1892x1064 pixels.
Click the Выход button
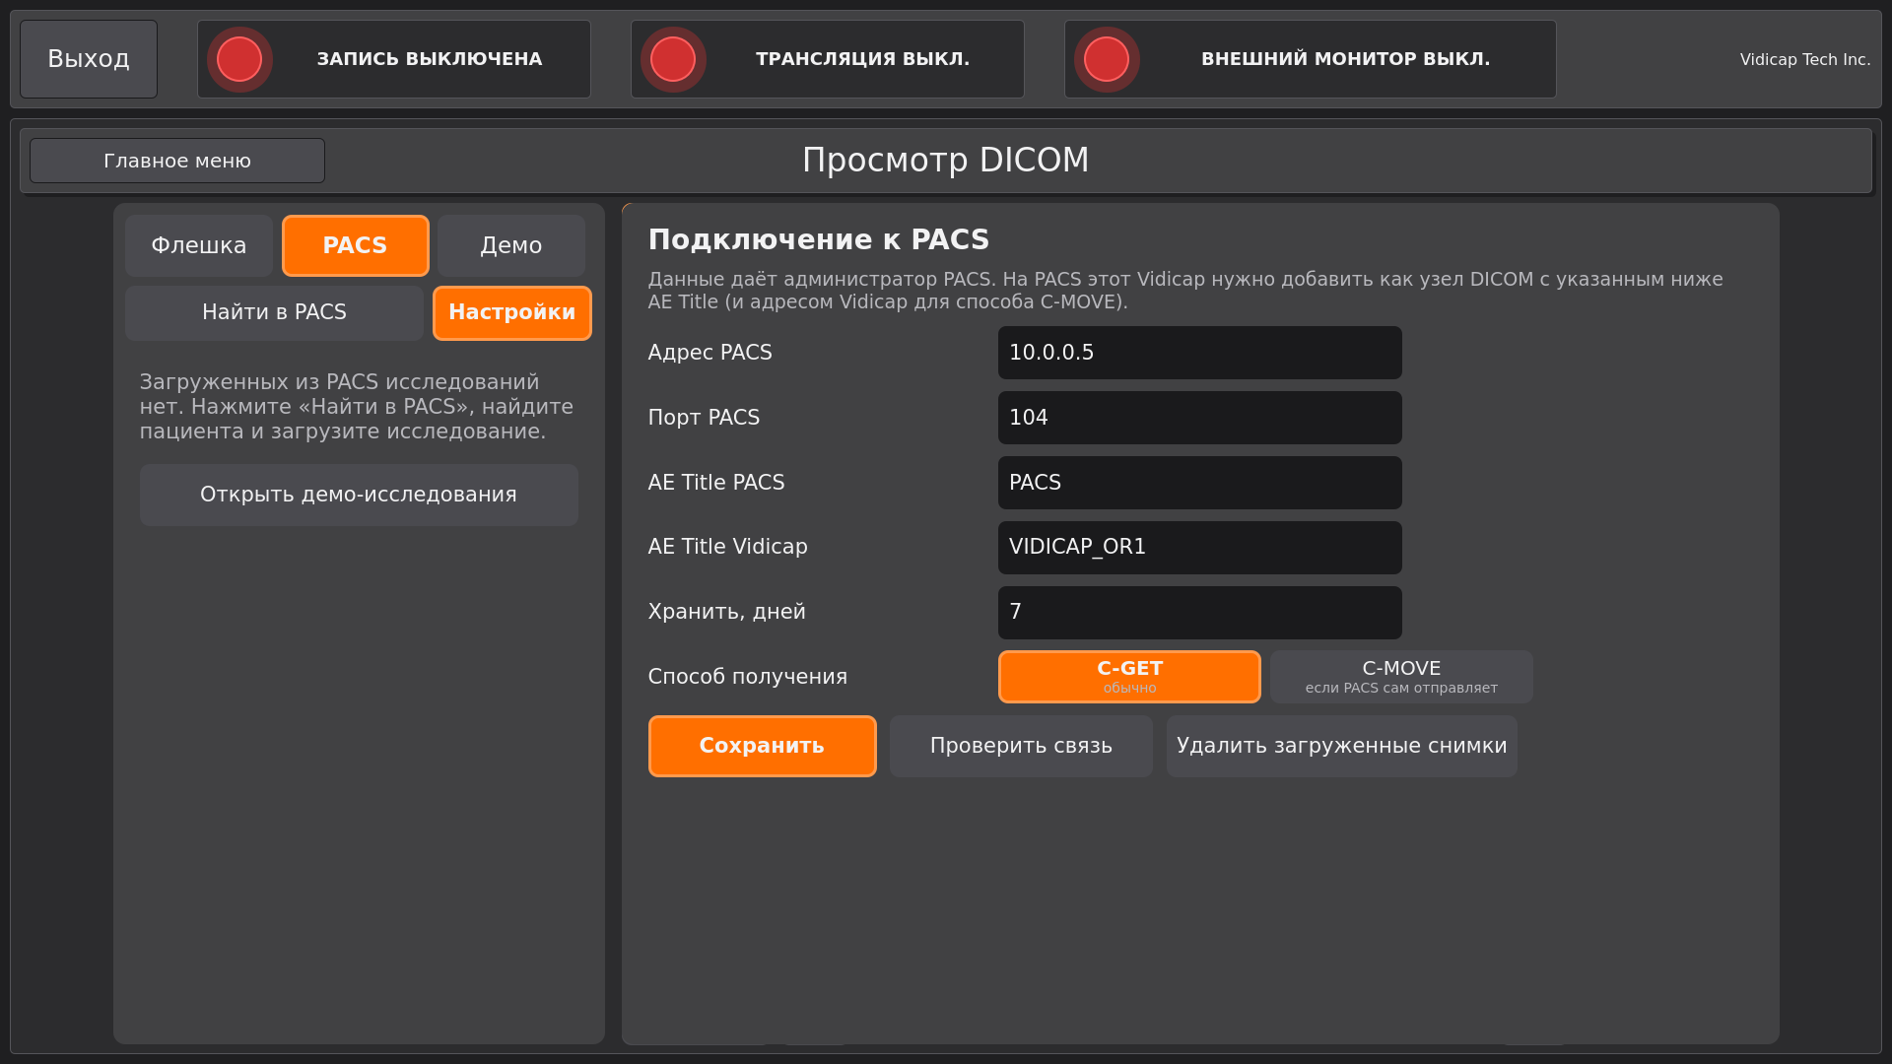[89, 59]
